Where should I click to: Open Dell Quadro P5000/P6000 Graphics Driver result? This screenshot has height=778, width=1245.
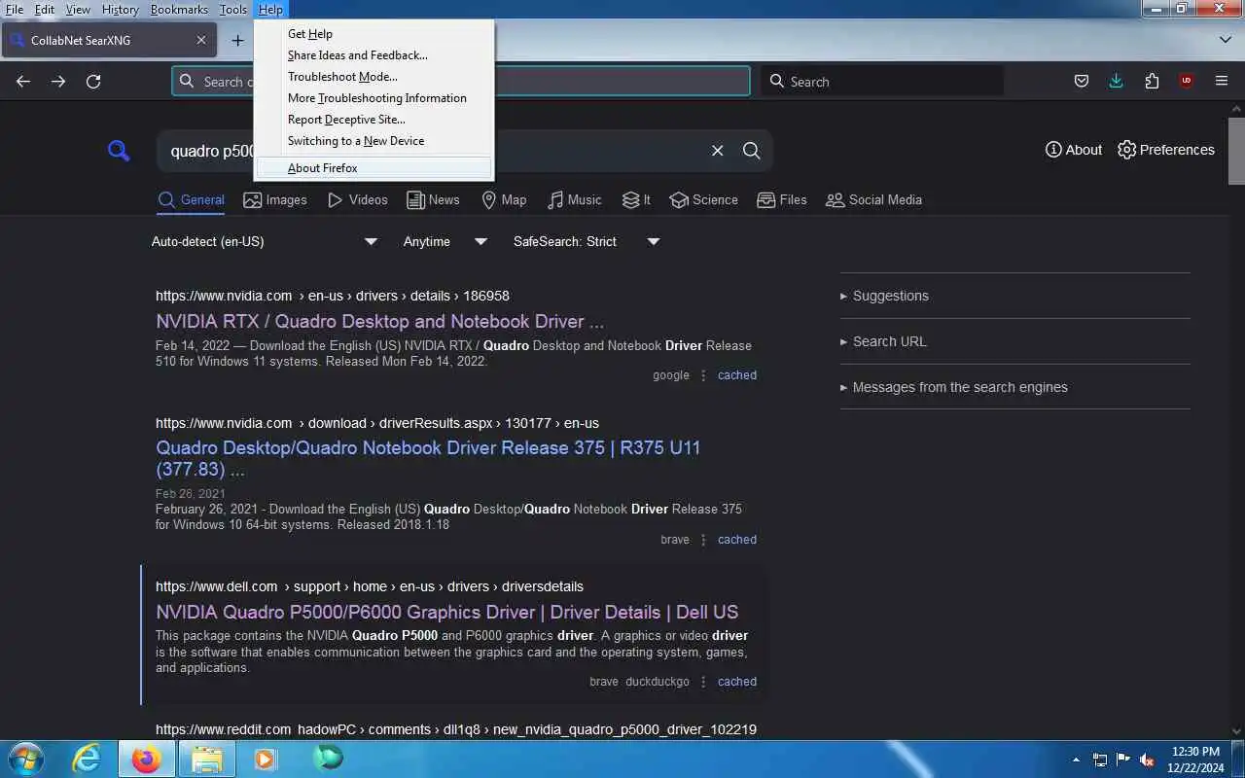click(446, 613)
